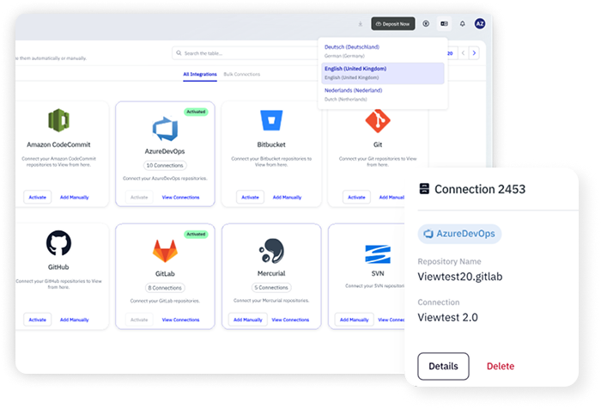Open Details of Connection 2453

click(443, 366)
